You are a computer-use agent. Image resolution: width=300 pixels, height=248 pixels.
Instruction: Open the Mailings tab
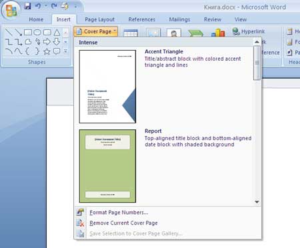pos(179,19)
